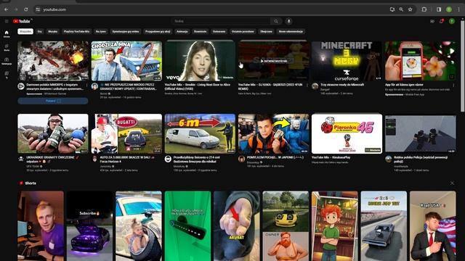This screenshot has height=261, width=465.
Task: Open Subscriptions in the left sidebar
Action: point(7,61)
